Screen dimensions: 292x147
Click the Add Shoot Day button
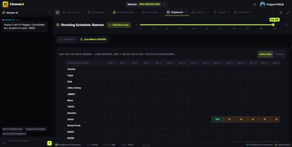coord(119,25)
